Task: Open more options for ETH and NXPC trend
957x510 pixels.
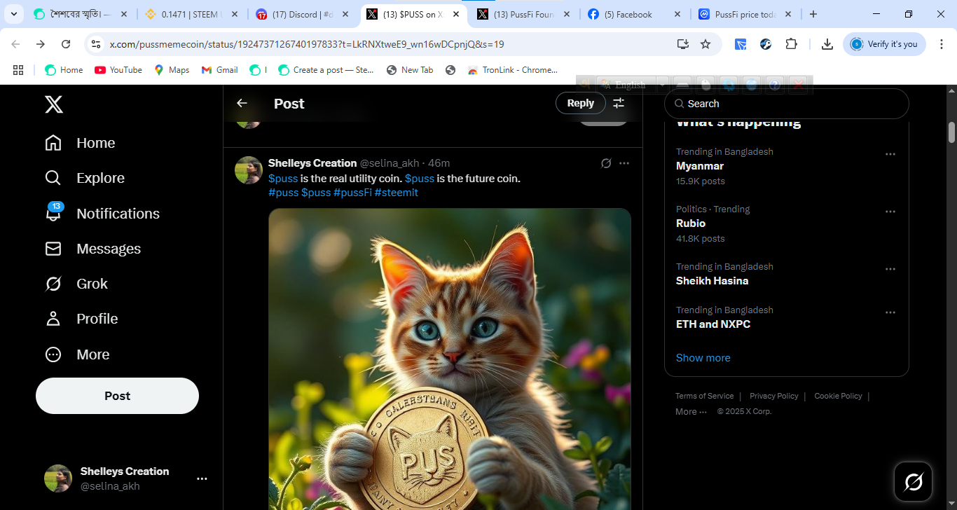Action: point(890,312)
